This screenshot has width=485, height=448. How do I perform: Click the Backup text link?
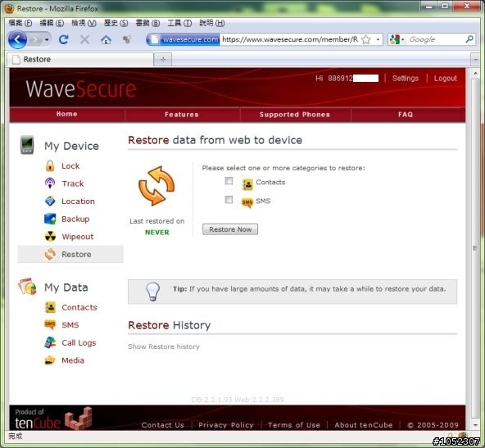(75, 219)
